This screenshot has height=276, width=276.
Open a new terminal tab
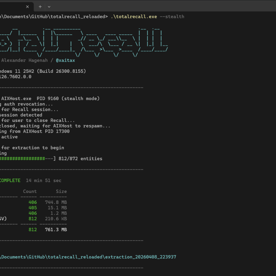40,7
